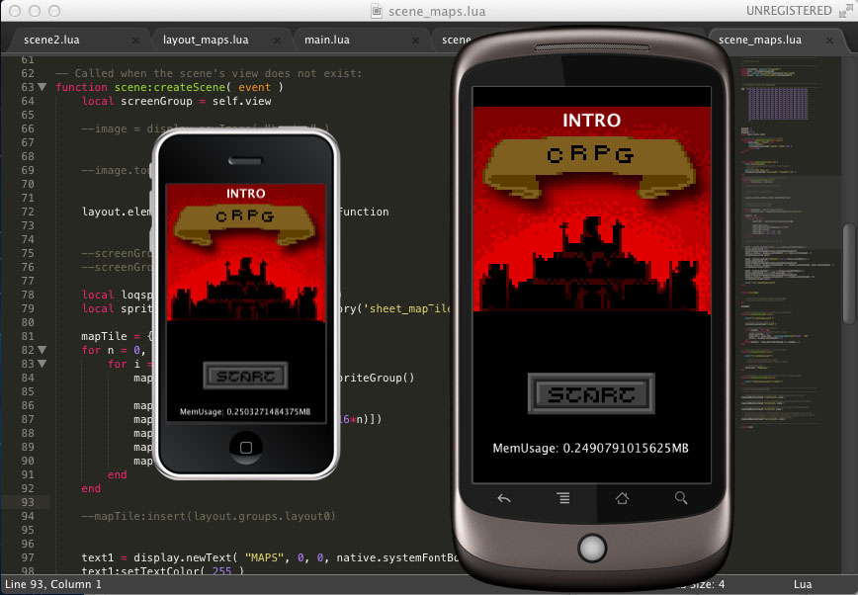This screenshot has height=595, width=858.
Task: Click the 'local screenGroup = self.view' line
Action: 176,101
